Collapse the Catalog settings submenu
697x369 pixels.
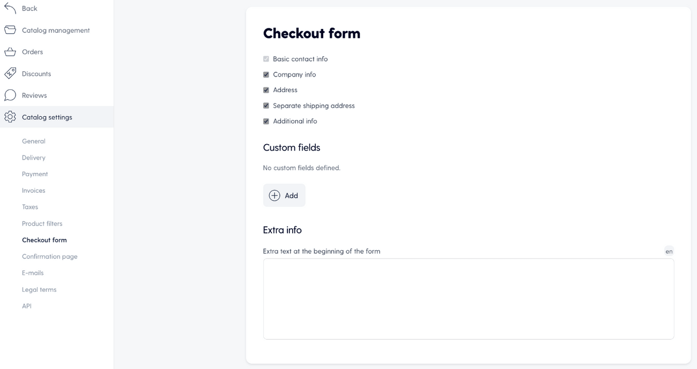tap(57, 117)
